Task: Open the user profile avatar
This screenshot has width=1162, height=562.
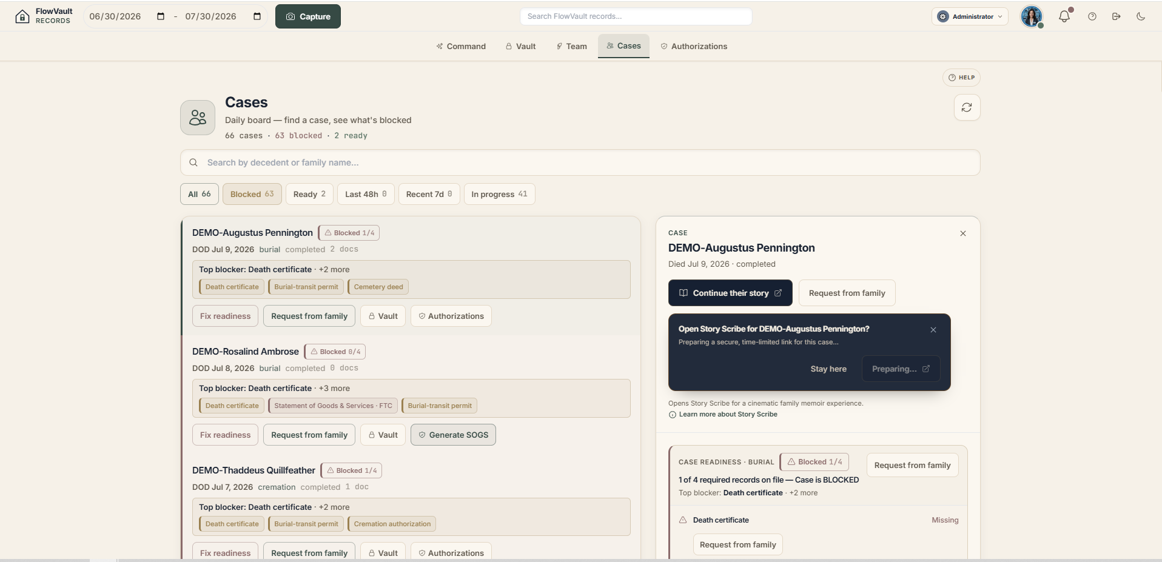Action: (1032, 16)
